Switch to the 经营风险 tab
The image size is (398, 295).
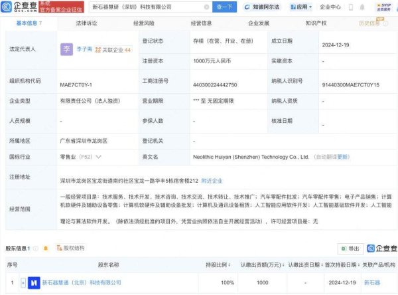pos(144,23)
